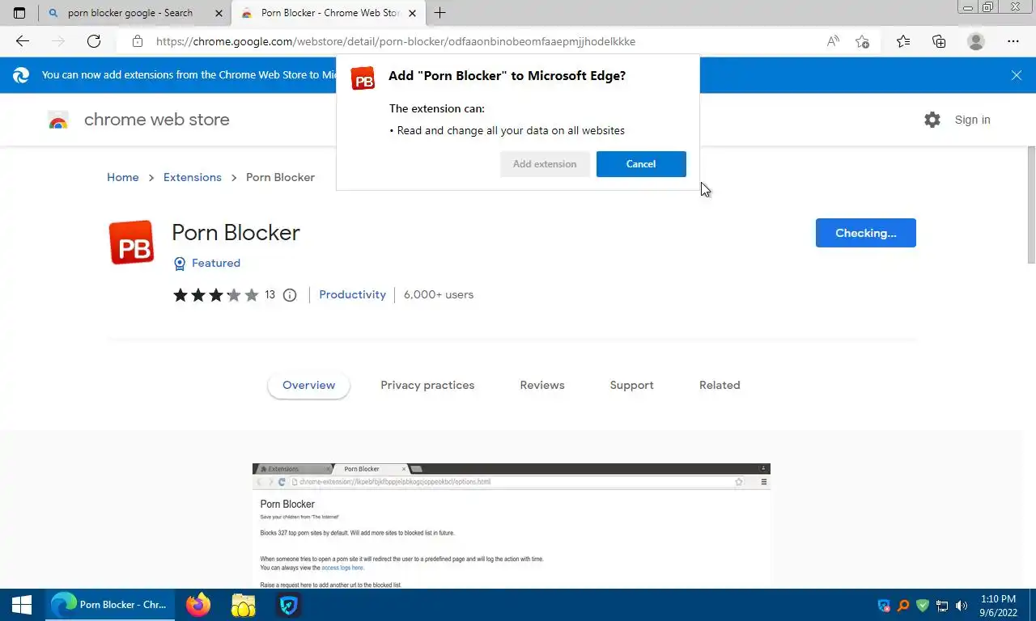Screen dimensions: 1036x621
Task: Click the profile avatar icon
Action: [x=976, y=41]
